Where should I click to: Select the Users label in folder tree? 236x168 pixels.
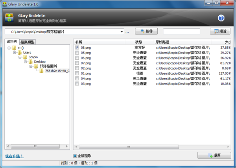click(27, 53)
